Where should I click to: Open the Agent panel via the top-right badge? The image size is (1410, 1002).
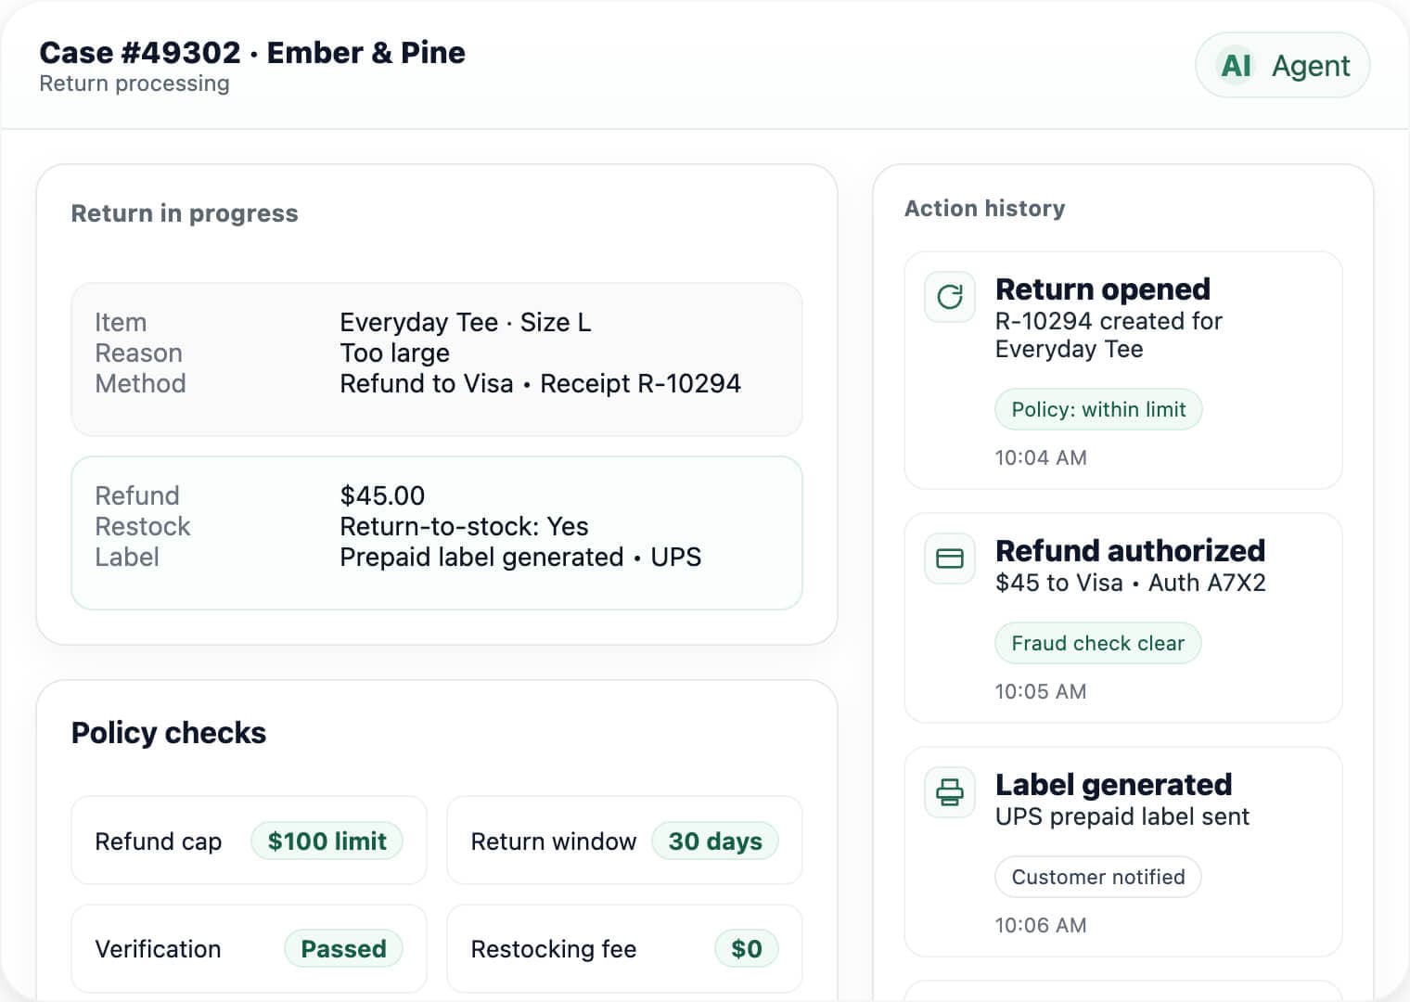(1283, 65)
